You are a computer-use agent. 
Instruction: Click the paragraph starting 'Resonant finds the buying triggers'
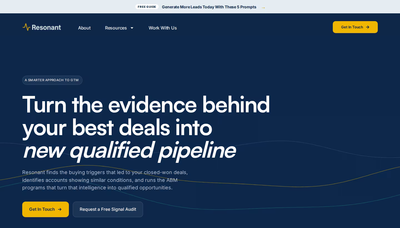click(x=105, y=180)
